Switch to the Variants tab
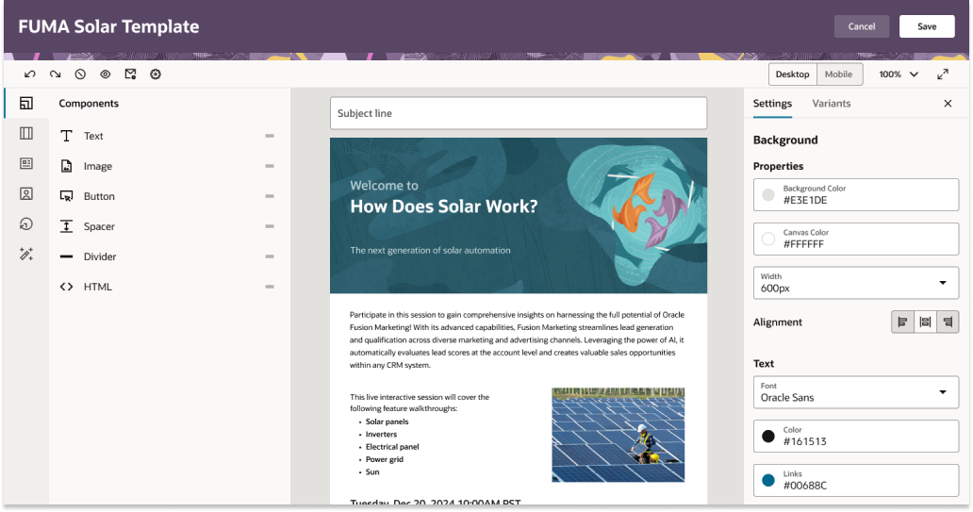 [x=831, y=104]
